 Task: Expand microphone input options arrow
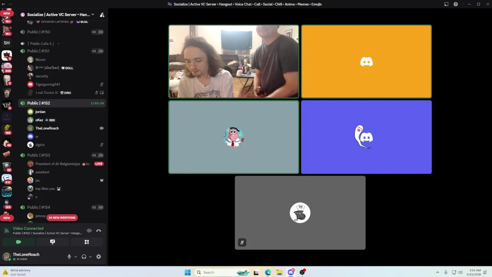tap(75, 257)
